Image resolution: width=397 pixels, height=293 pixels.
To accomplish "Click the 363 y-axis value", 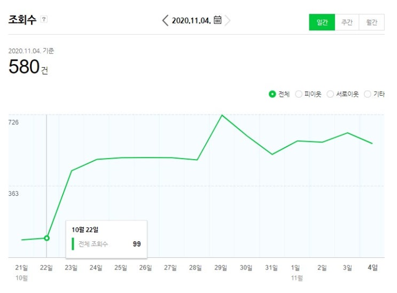I will coord(13,194).
